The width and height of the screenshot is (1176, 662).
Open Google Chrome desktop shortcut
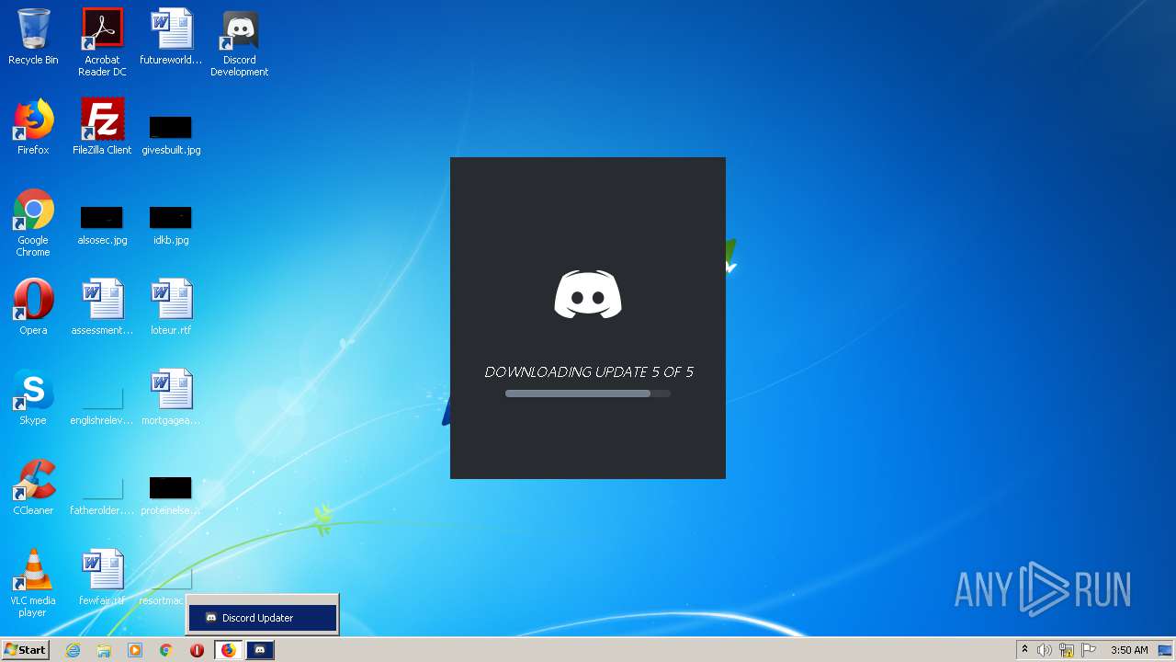(x=33, y=223)
